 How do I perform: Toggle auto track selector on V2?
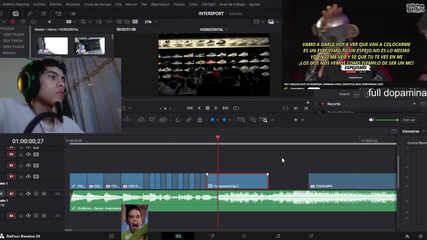tap(28, 165)
